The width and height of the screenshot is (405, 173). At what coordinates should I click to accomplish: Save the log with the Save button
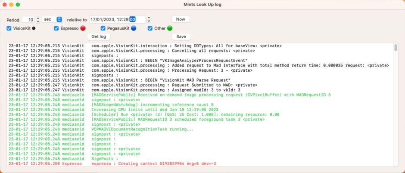[181, 36]
